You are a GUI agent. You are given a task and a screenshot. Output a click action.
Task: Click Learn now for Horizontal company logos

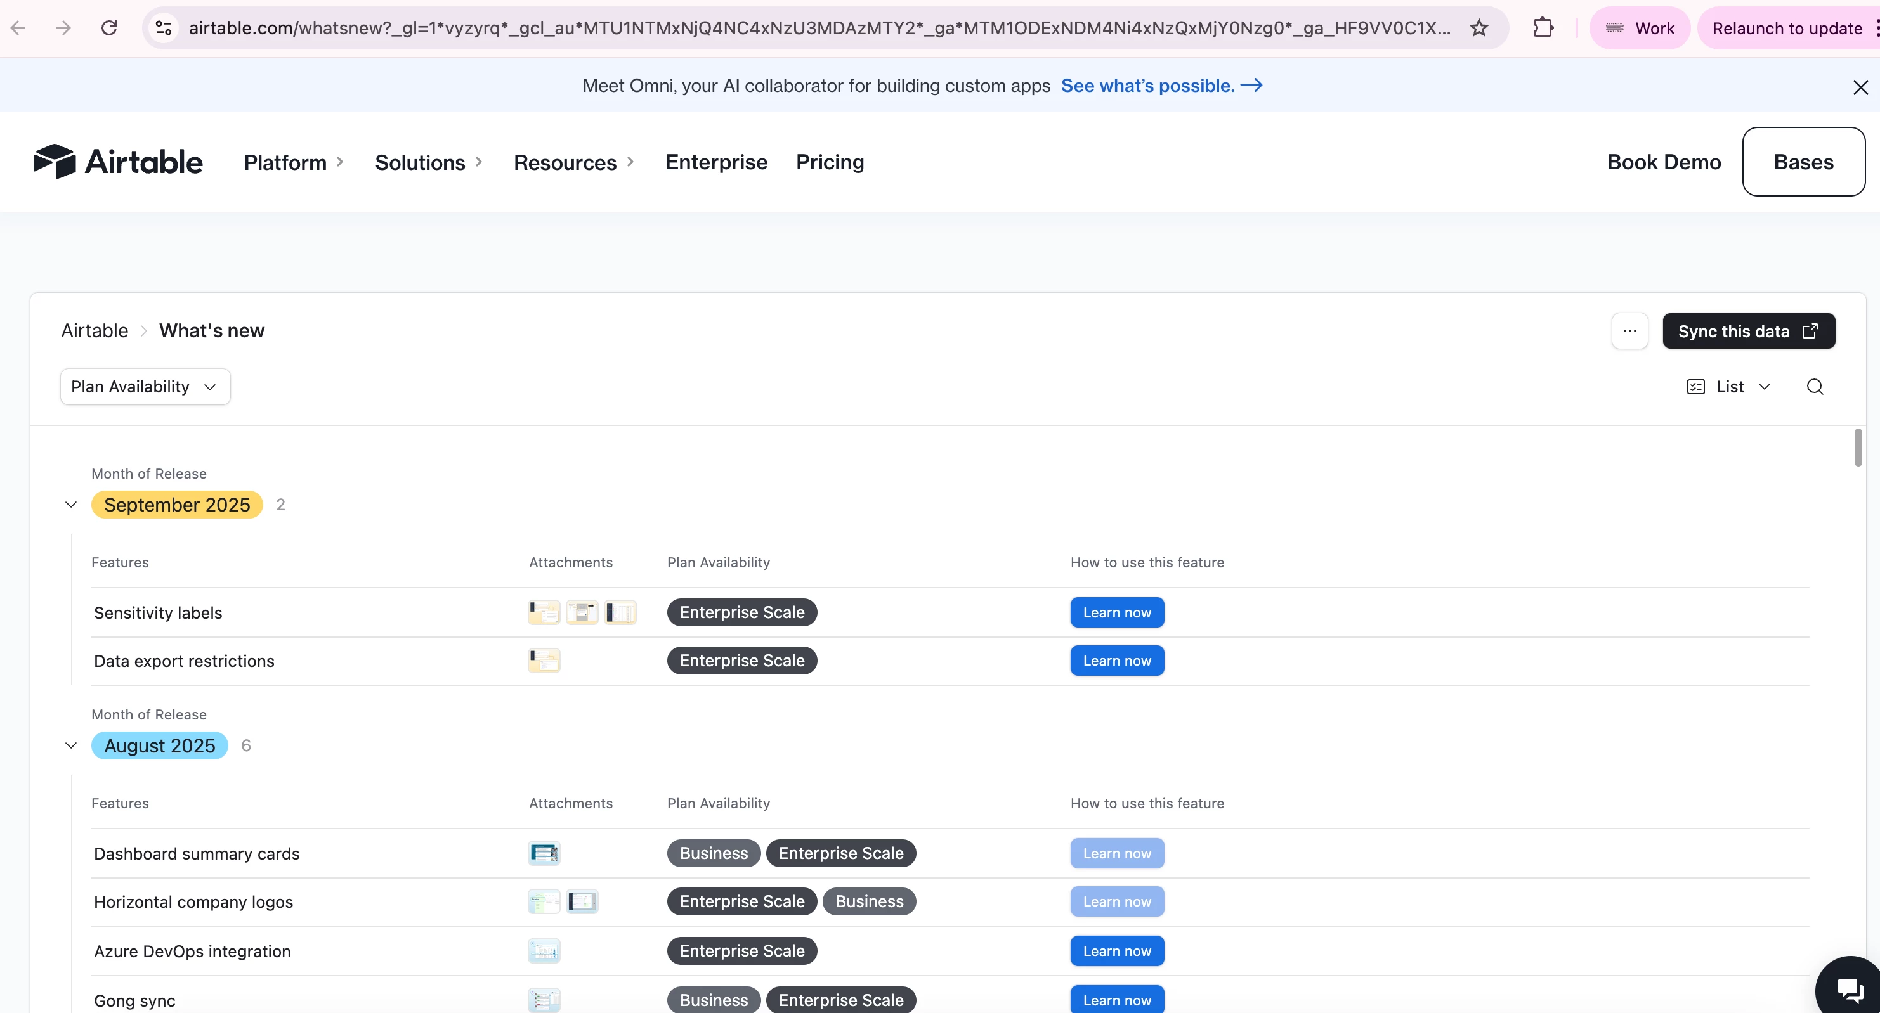pyautogui.click(x=1116, y=901)
